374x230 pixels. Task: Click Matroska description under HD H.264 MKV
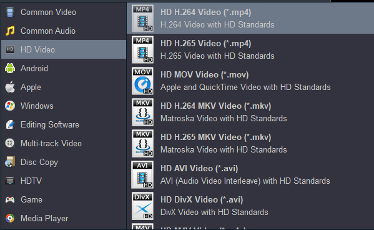tap(224, 119)
